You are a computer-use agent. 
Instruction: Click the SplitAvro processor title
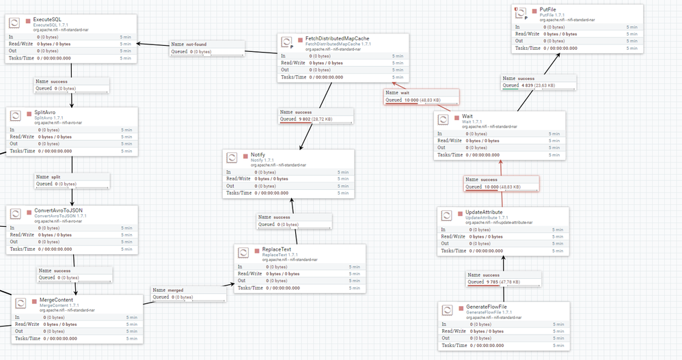coord(45,112)
